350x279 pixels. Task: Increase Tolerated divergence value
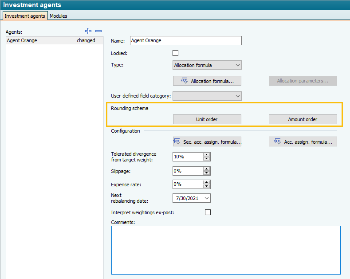click(206, 155)
